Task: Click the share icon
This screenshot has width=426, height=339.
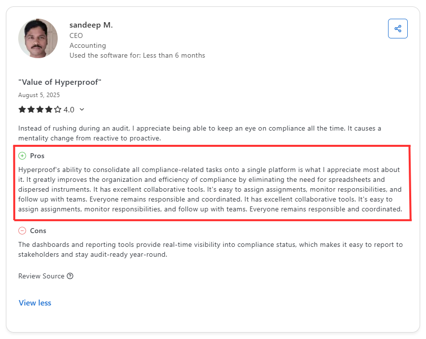Action: (x=397, y=29)
